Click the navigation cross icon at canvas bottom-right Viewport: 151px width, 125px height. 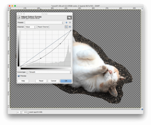coord(142,109)
